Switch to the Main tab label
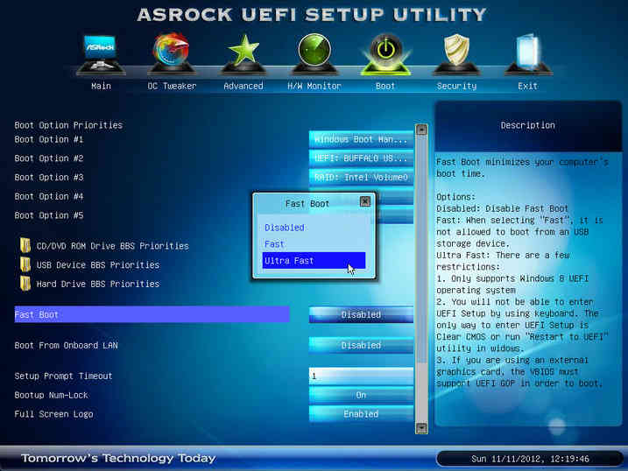Screen dimensions: 628x471 tap(101, 86)
